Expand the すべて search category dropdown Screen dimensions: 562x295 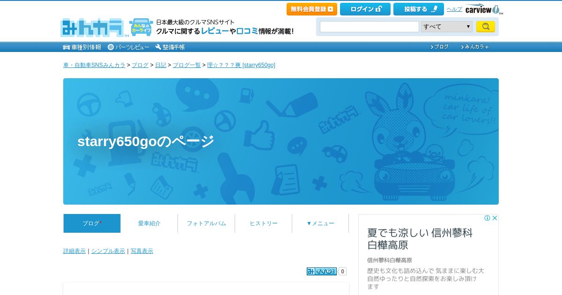(x=447, y=27)
